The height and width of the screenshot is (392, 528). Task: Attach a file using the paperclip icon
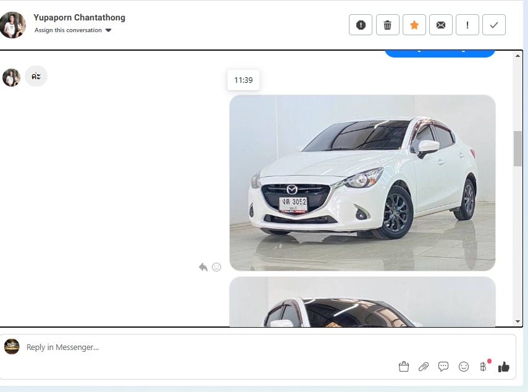pos(424,367)
